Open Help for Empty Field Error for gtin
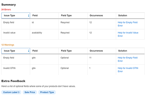Viewport: 159px width, 97px height. pos(128,59)
